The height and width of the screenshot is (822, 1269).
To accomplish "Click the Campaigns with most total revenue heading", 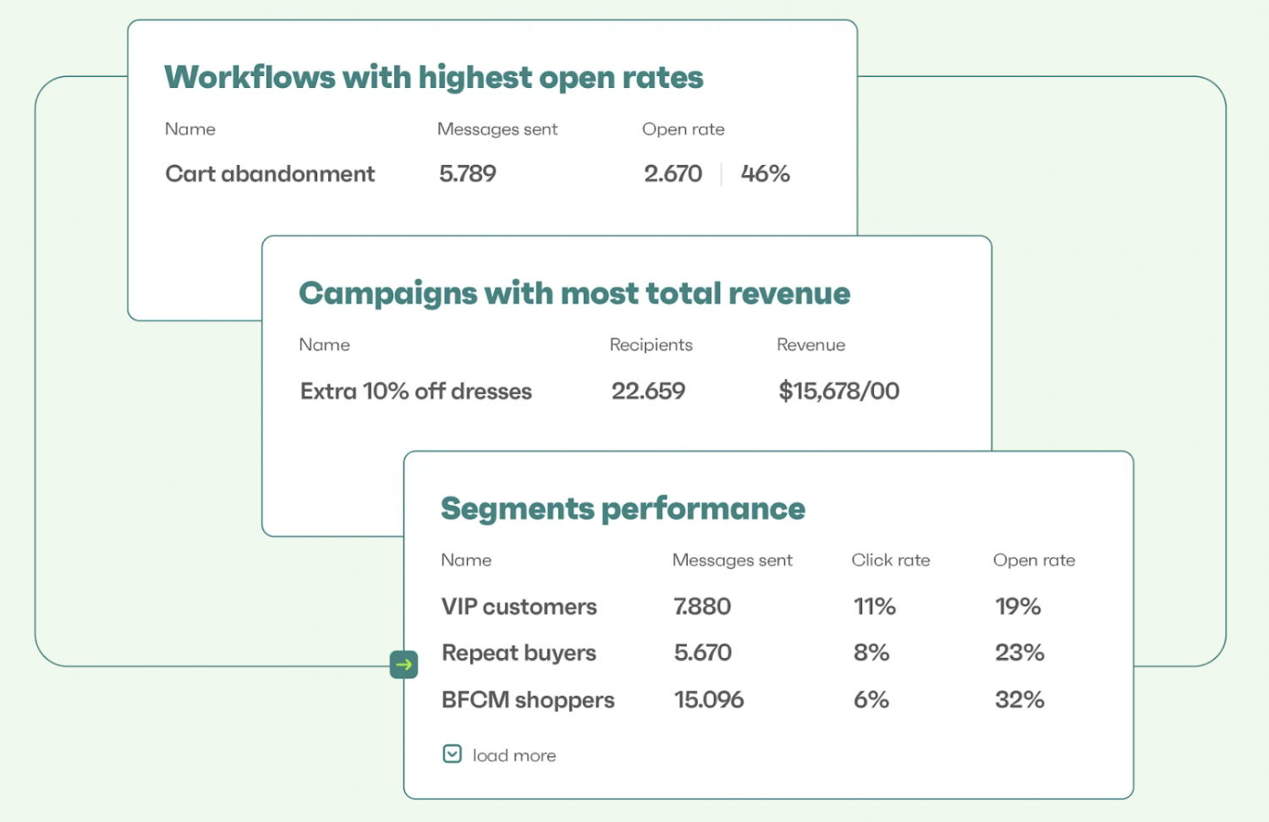I will click(x=574, y=293).
